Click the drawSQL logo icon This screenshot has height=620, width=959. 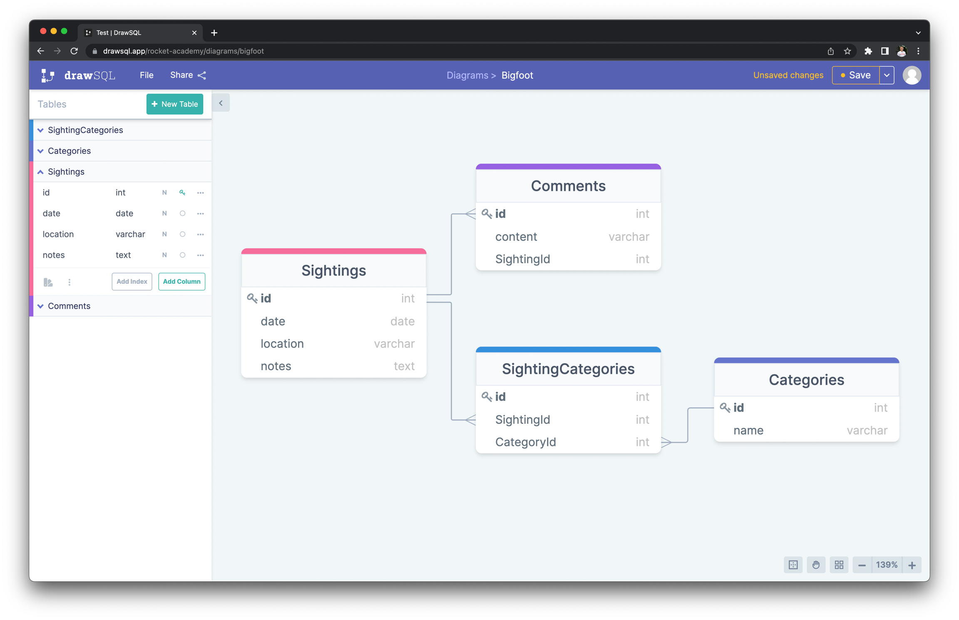[48, 75]
